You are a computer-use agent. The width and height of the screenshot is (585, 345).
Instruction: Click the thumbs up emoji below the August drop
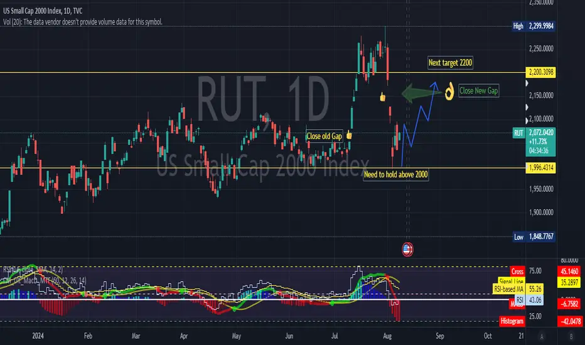coord(382,97)
